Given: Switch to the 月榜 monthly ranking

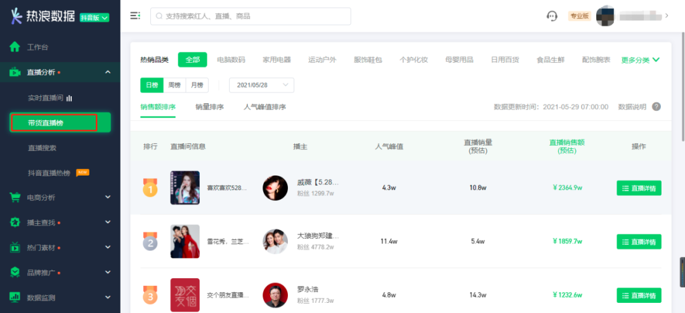Looking at the screenshot, I should coord(197,85).
